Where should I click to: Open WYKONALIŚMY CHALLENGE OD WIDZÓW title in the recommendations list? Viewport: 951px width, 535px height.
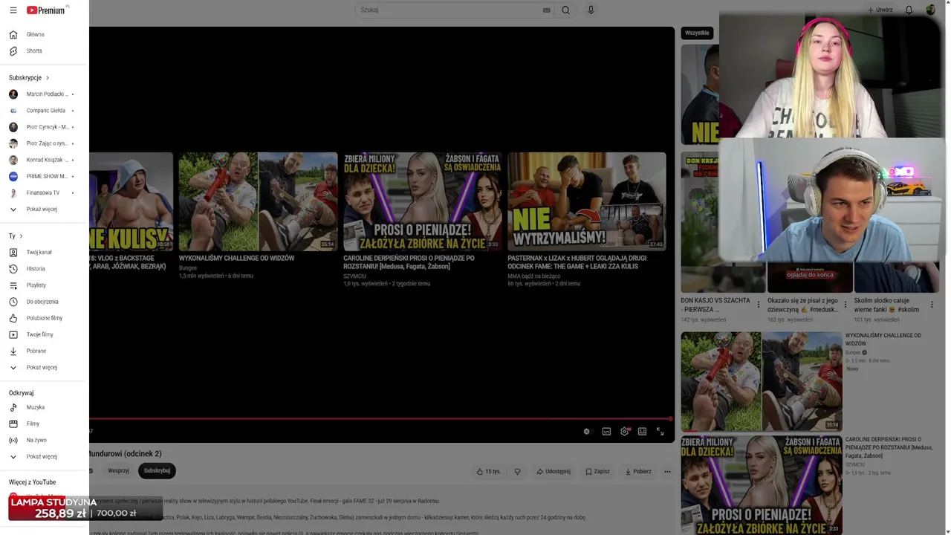[883, 340]
